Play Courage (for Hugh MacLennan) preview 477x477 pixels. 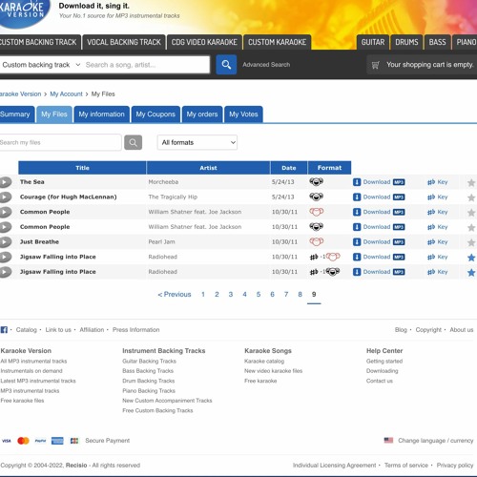click(x=5, y=197)
